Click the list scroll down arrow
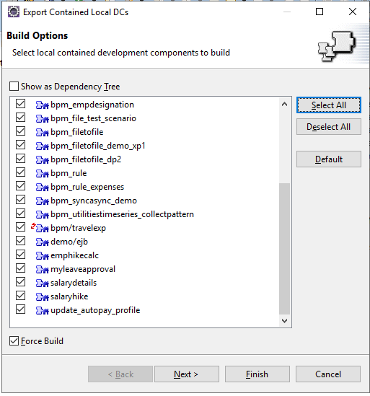Viewport: 370px width, 396px height. point(285,321)
